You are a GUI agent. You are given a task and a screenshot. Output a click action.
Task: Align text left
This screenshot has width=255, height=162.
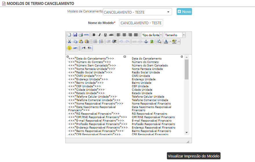(x=119, y=35)
